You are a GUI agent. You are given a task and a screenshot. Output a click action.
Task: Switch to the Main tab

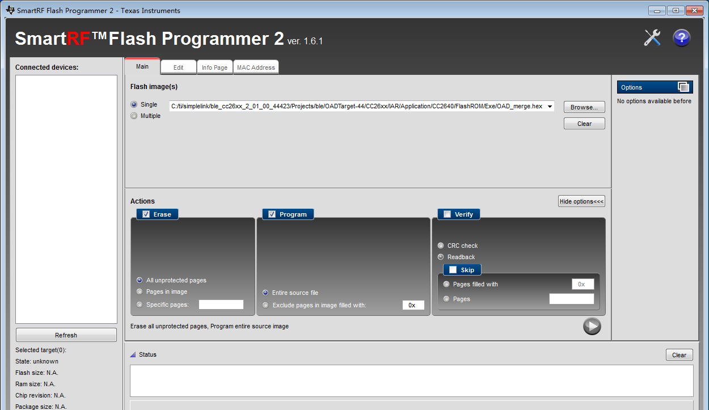click(142, 66)
